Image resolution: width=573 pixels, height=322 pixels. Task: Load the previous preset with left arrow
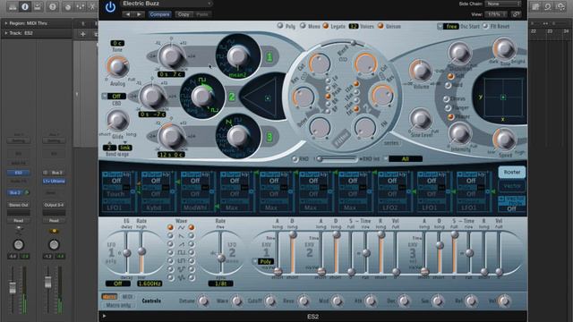point(127,14)
